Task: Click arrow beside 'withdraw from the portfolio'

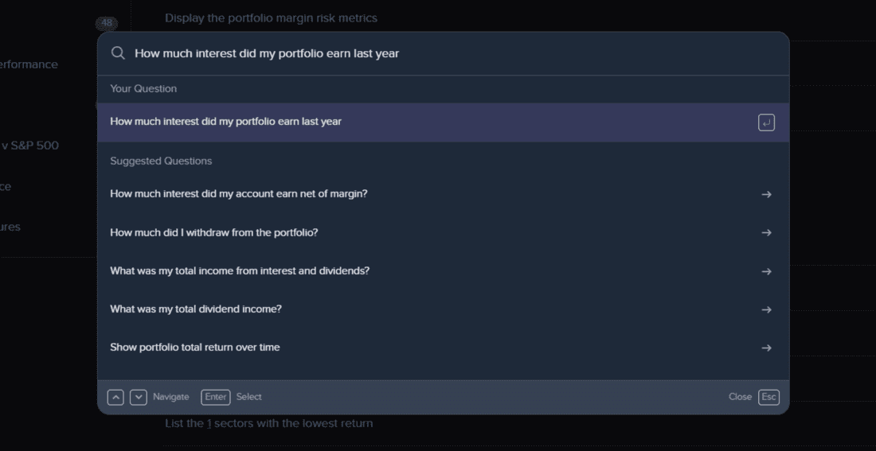Action: 766,233
